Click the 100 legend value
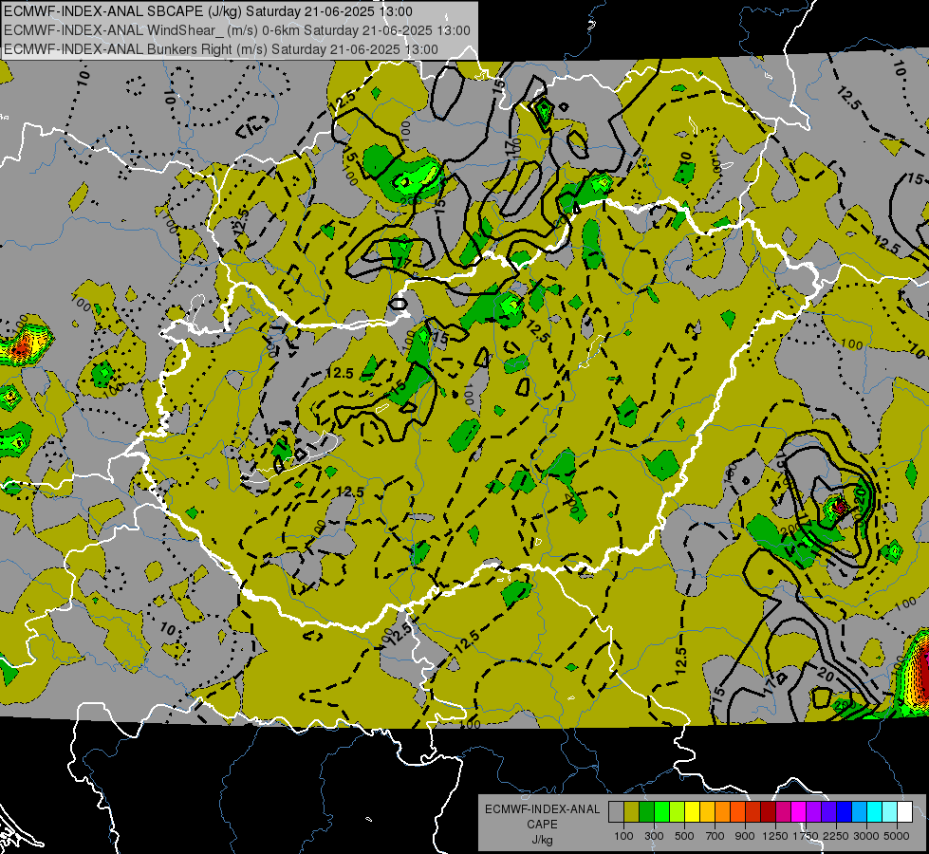Image resolution: width=929 pixels, height=854 pixels. [x=623, y=836]
